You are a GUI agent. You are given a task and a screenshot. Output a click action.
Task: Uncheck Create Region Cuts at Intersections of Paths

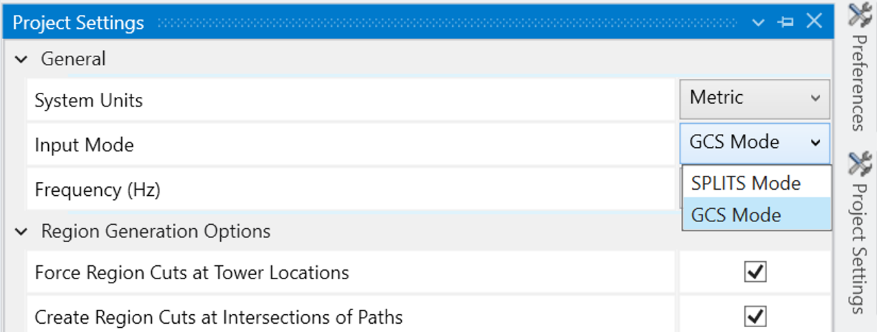click(755, 317)
